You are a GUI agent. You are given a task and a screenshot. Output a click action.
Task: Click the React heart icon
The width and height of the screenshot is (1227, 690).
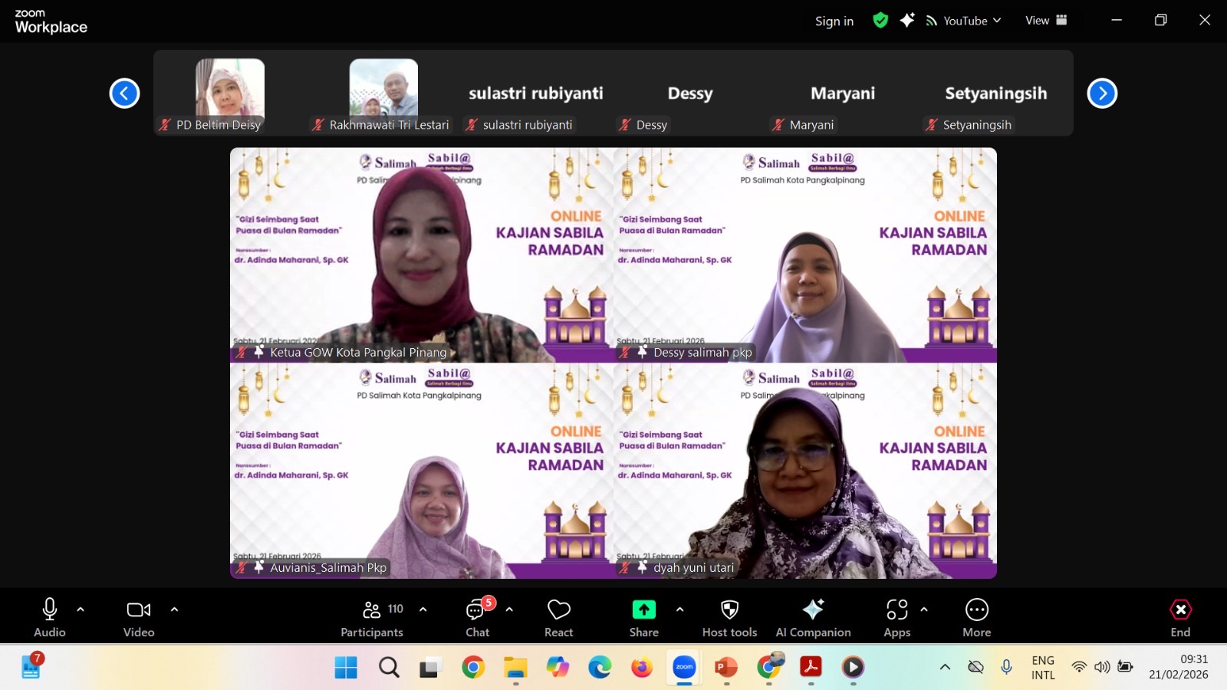point(558,618)
